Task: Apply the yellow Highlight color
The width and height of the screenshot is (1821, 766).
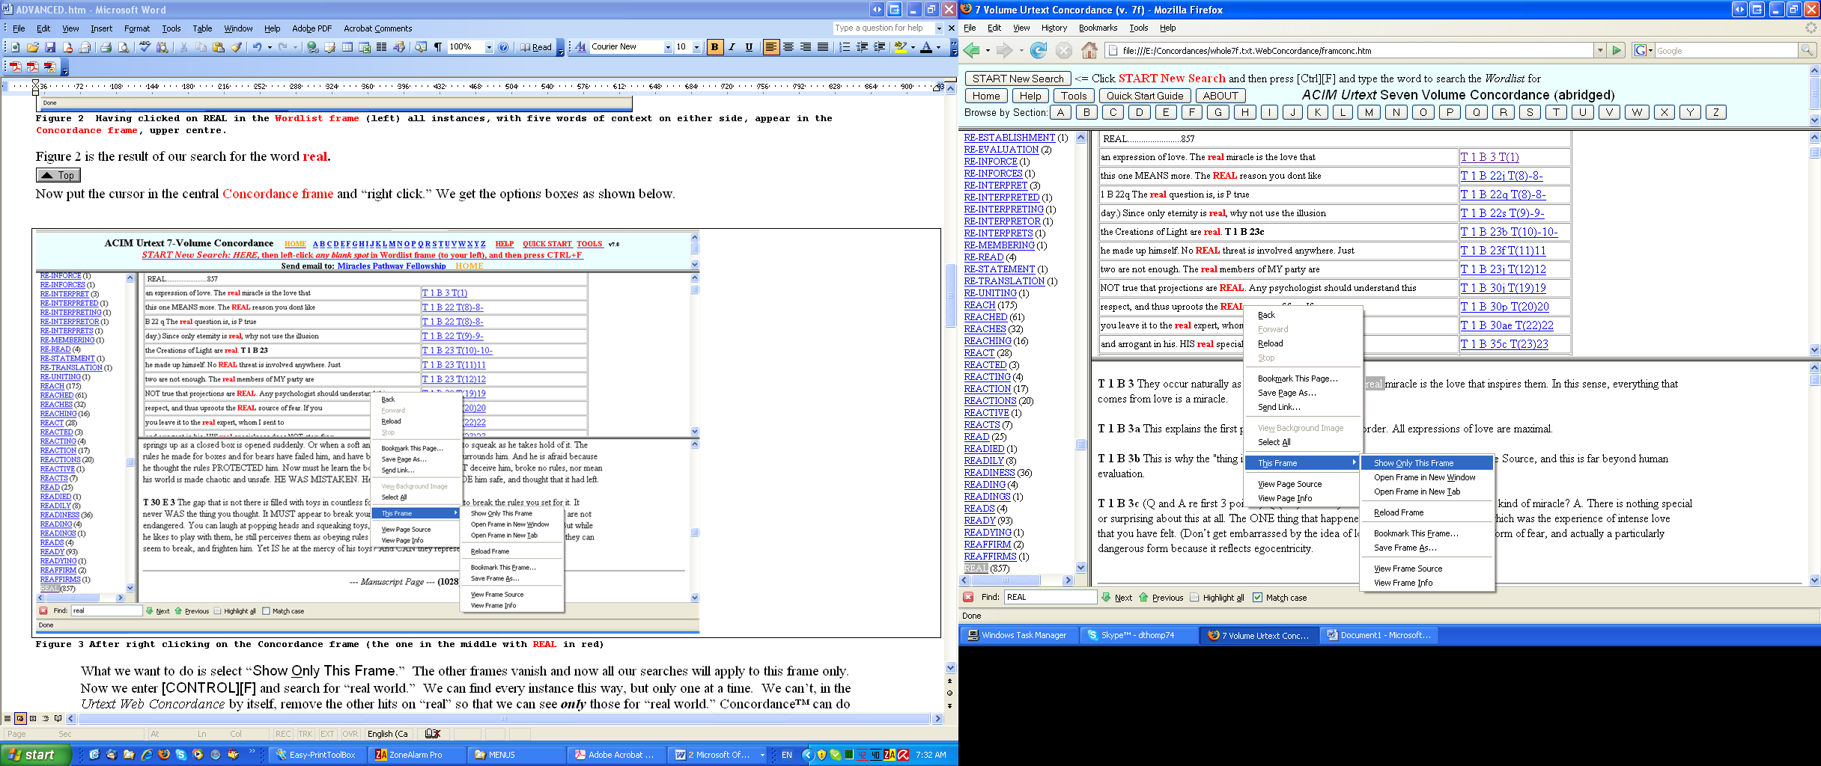Action: point(900,47)
